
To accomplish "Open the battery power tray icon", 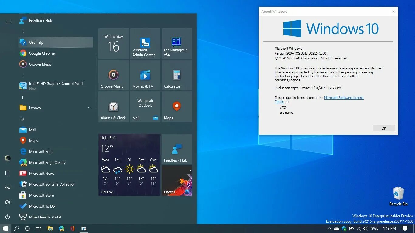I will click(x=351, y=228).
